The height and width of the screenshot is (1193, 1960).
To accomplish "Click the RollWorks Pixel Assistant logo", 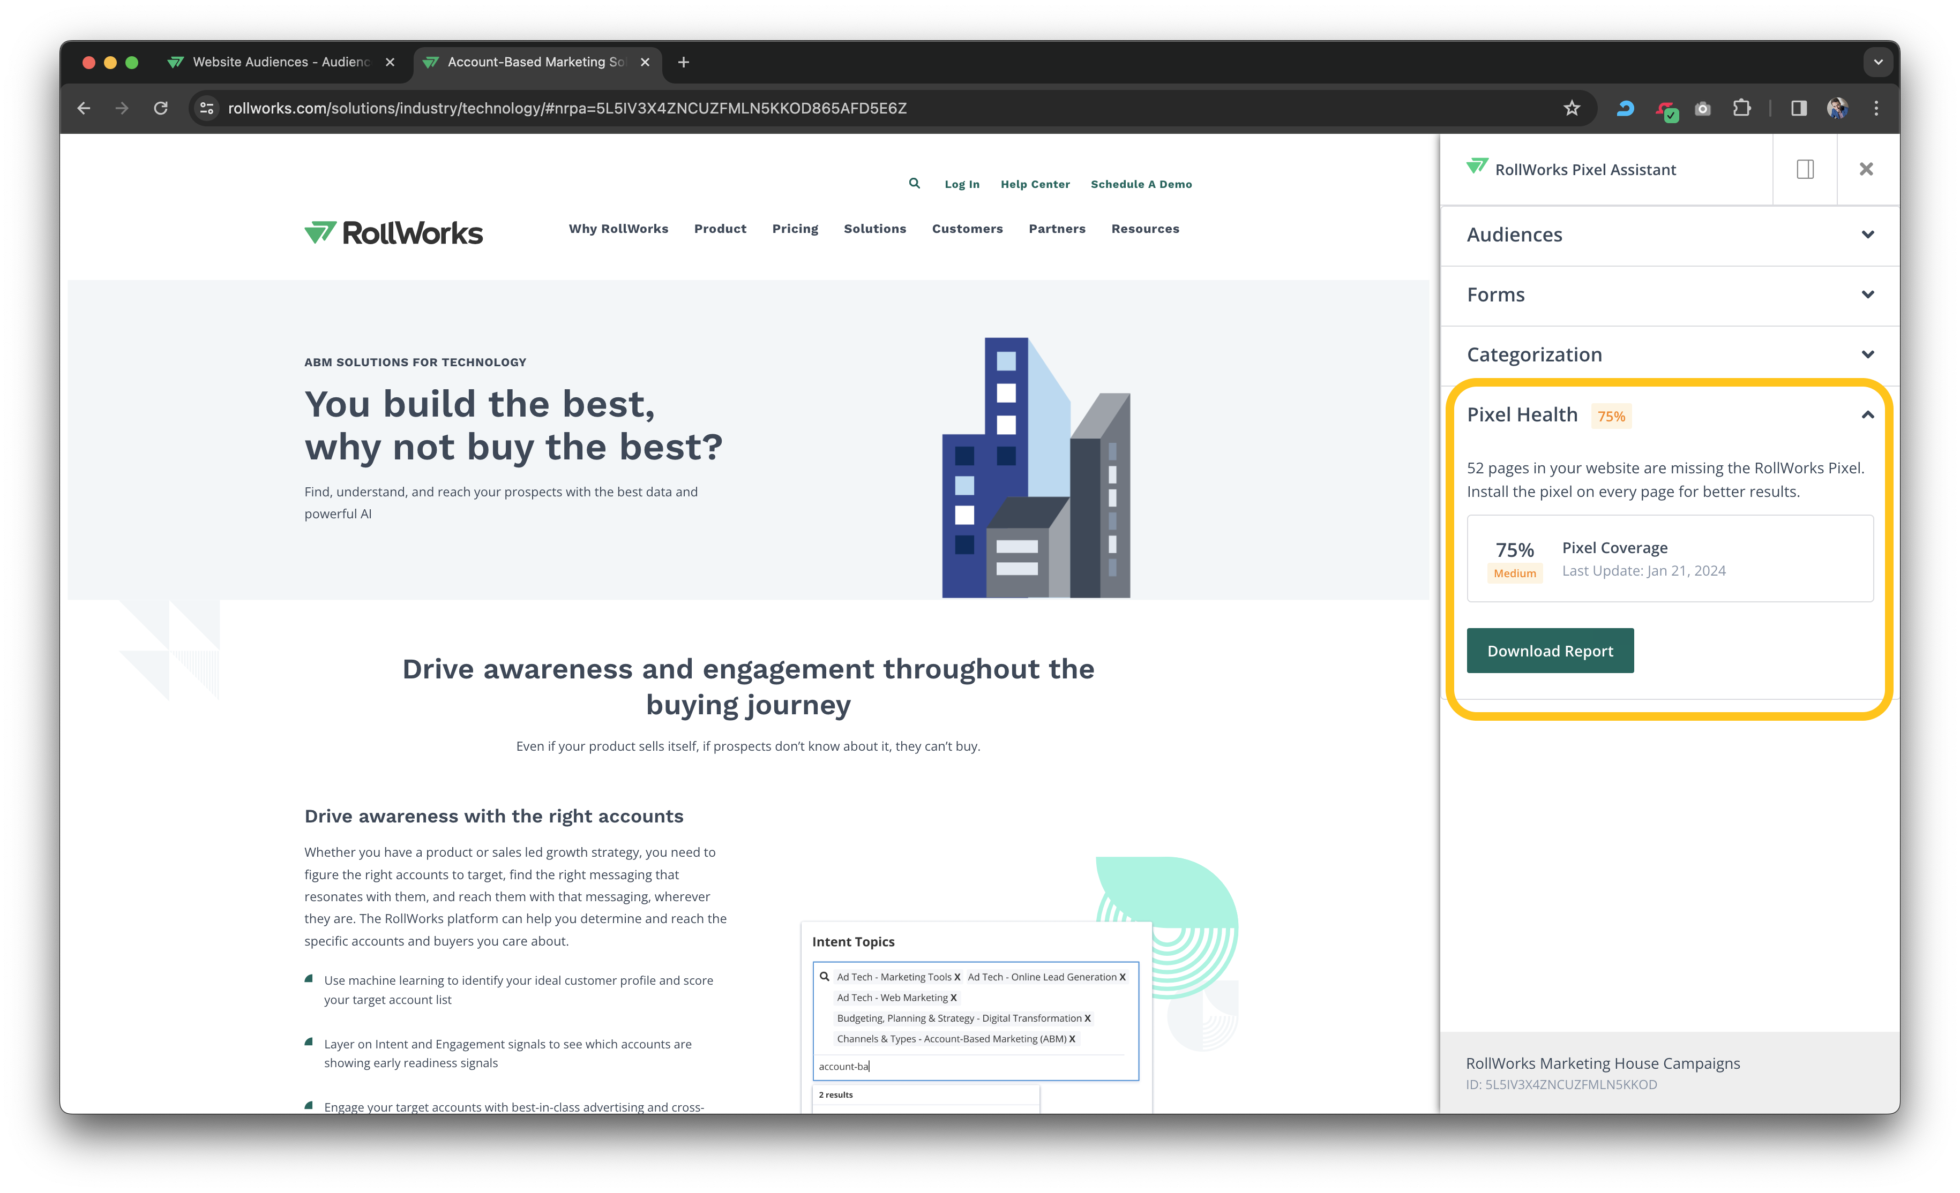I will click(x=1477, y=167).
